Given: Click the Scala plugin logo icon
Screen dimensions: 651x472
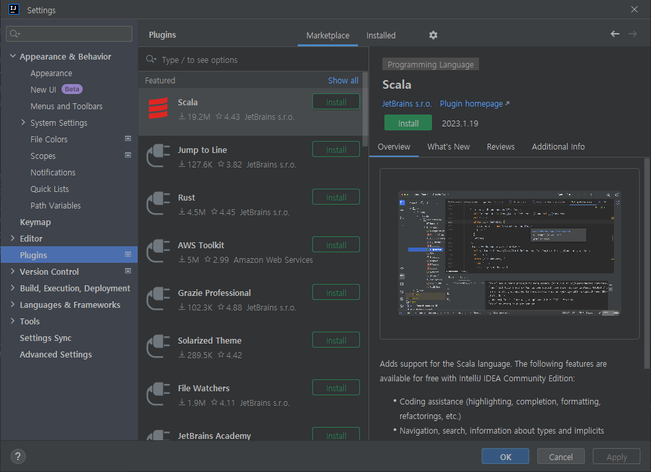Looking at the screenshot, I should coord(158,109).
